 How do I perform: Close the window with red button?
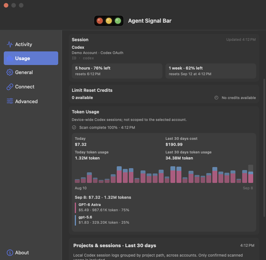(x=6, y=5)
